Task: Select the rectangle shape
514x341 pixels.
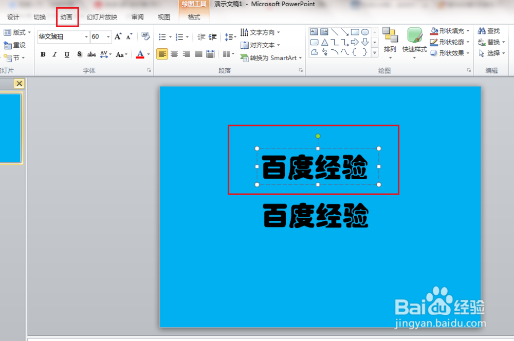Action: 355,32
